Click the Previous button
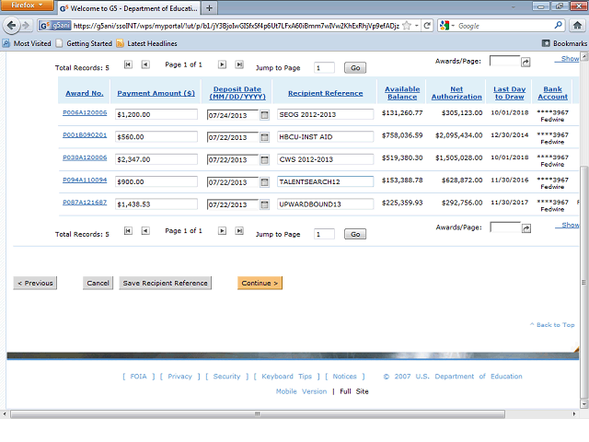This screenshot has height=442, width=589. coord(35,283)
